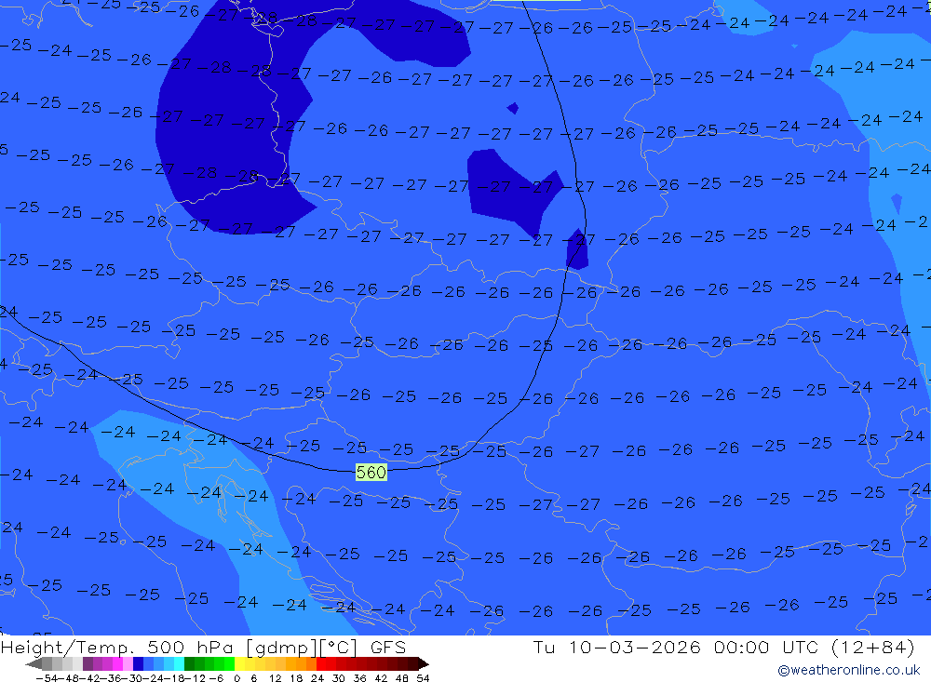This screenshot has width=931, height=682.
Task: Pick the bright red swatch at 24 in legend
Action: tap(321, 663)
